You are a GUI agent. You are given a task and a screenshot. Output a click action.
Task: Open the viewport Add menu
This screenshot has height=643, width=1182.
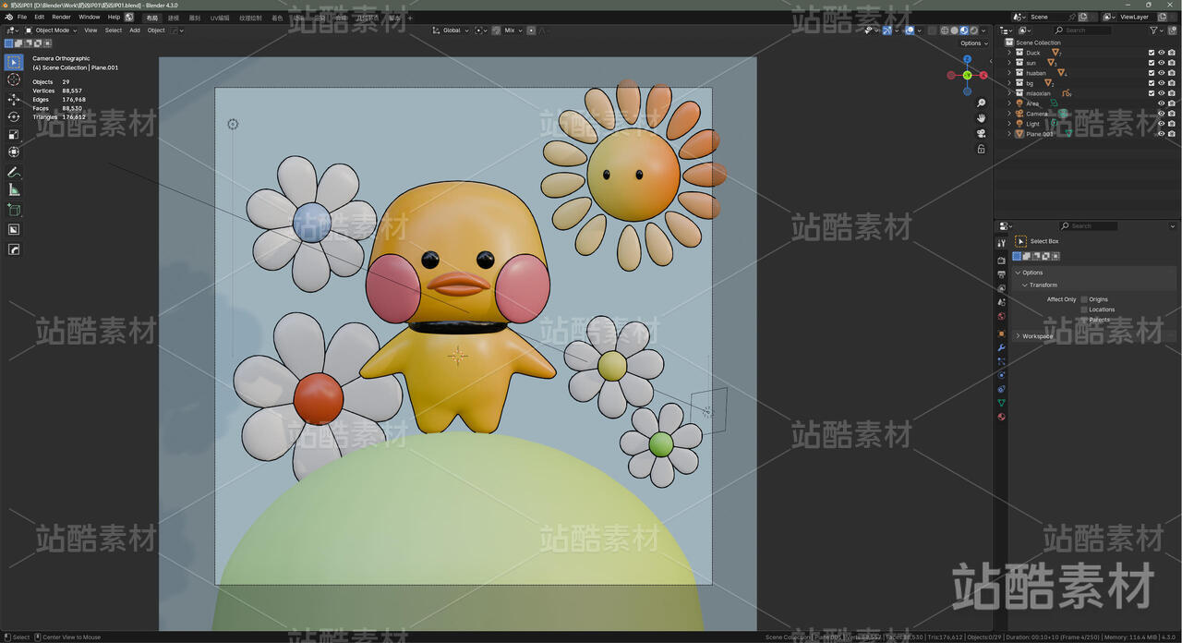coord(135,30)
